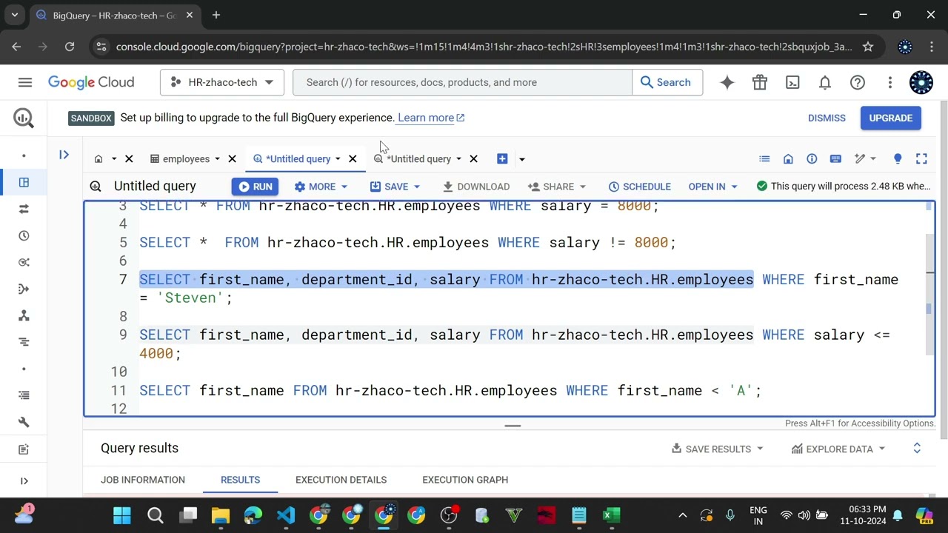Open the sidebar wrench settings icon

click(x=24, y=422)
